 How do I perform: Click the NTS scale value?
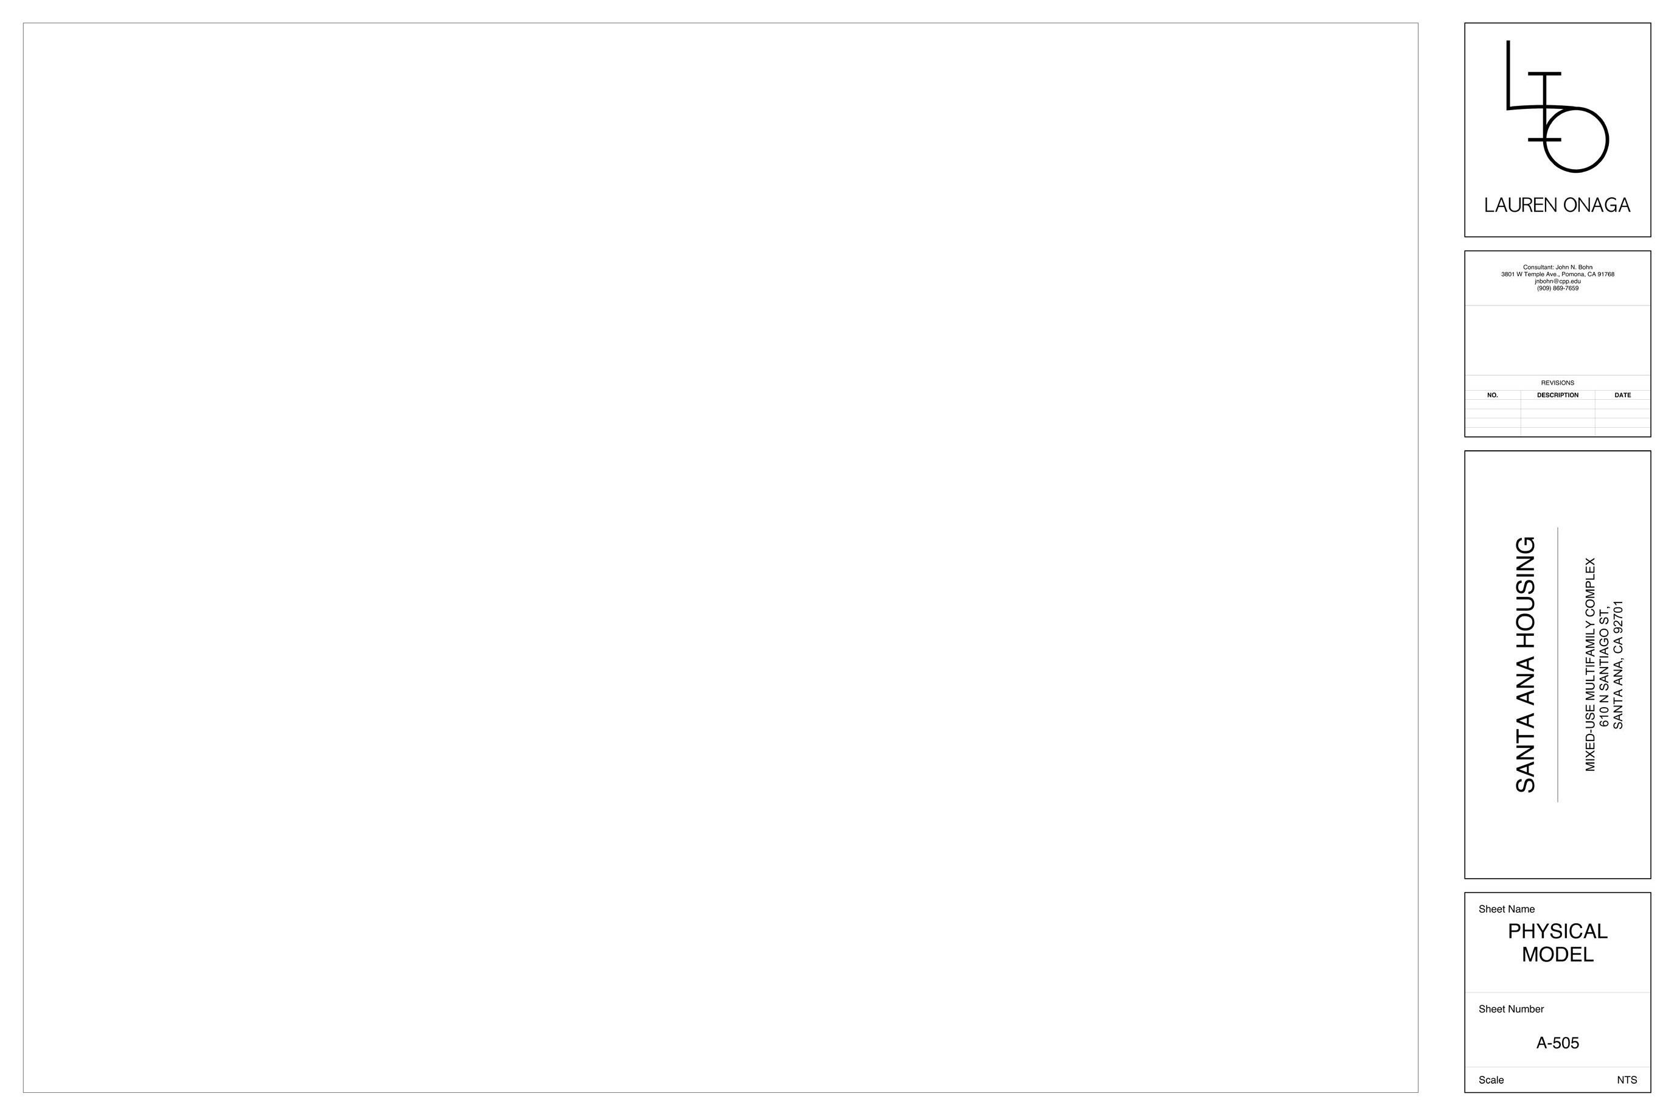click(1627, 1079)
